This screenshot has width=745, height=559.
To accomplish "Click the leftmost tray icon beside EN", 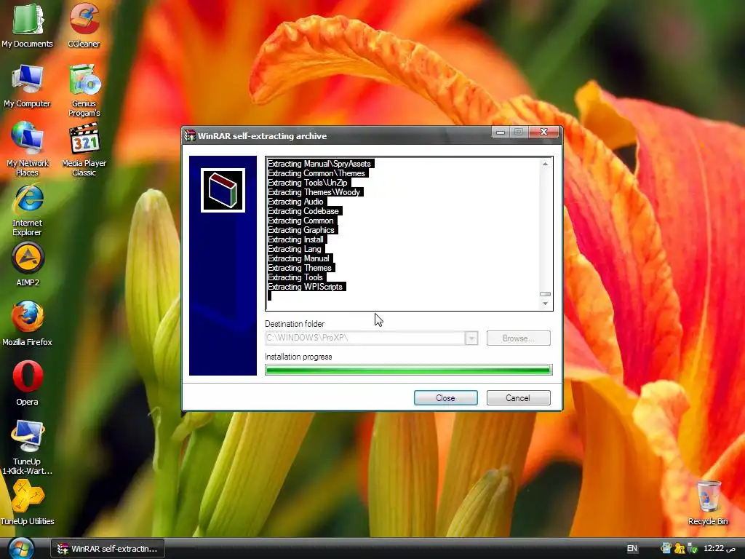I will (x=666, y=549).
